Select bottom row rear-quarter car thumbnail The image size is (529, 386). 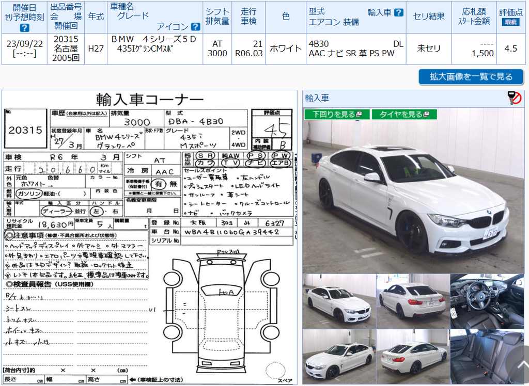[x=413, y=357]
